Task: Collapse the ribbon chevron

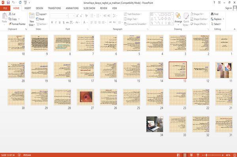Action: pos(234,29)
